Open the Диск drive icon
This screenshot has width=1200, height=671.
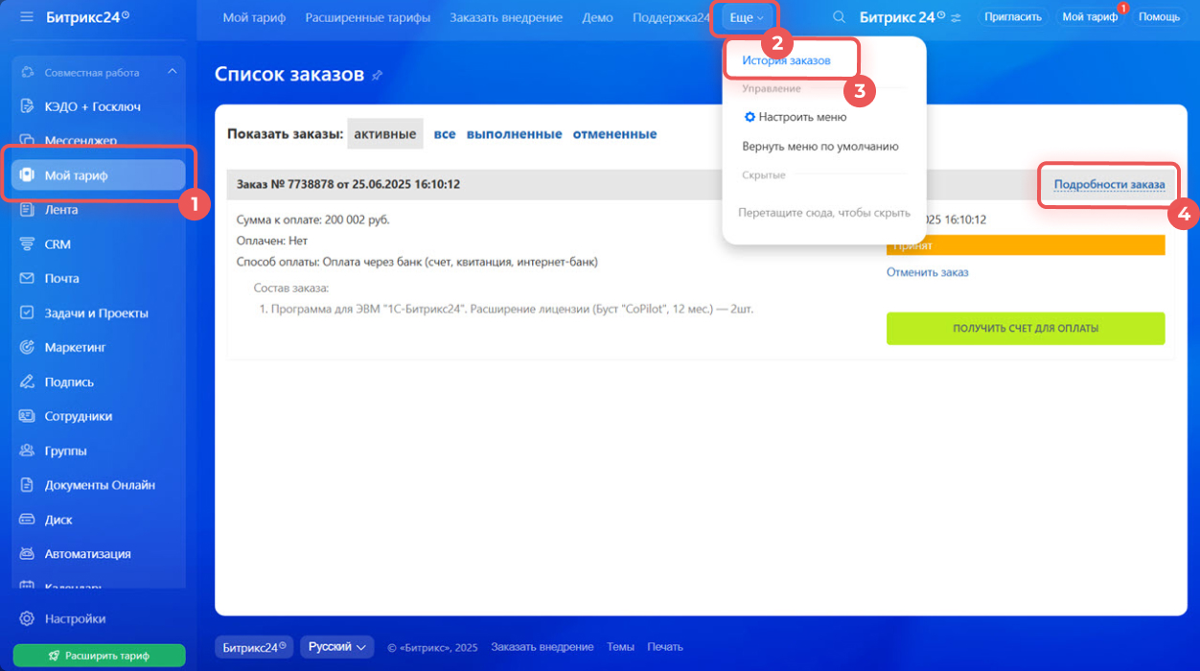coord(28,520)
